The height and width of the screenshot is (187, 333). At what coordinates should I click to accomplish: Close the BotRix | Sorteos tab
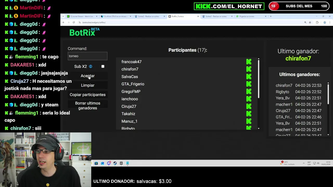pos(198,16)
